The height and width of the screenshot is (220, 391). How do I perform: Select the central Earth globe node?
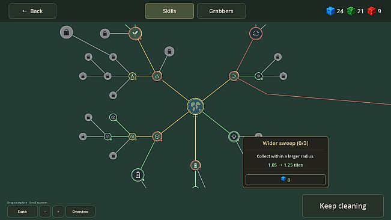196,106
